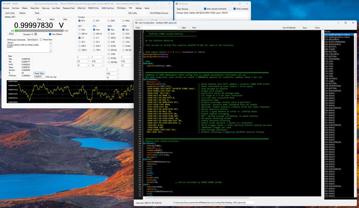Open the top dropdown under ACV ranges
The width and height of the screenshot is (359, 208).
coord(98,57)
